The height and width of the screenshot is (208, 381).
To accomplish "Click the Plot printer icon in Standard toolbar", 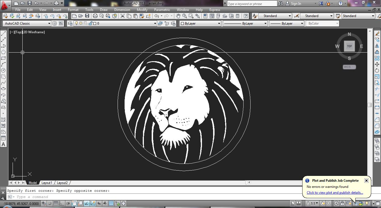I will [x=95, y=16].
